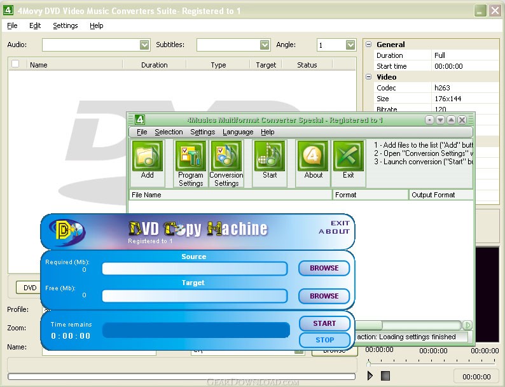
Task: Sort 4Movy list by Name column
Action: pyautogui.click(x=74, y=65)
